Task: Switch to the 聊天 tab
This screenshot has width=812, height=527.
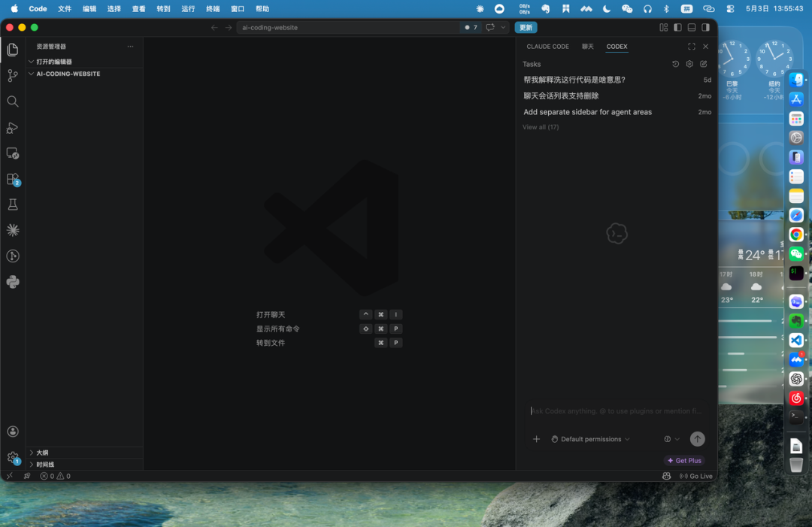Action: [x=588, y=47]
